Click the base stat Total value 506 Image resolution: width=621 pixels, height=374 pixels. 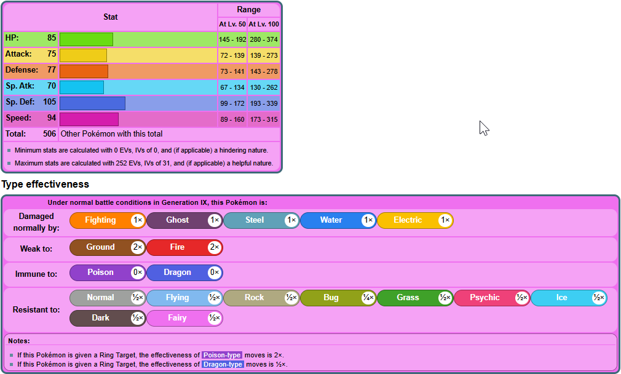tap(50, 134)
